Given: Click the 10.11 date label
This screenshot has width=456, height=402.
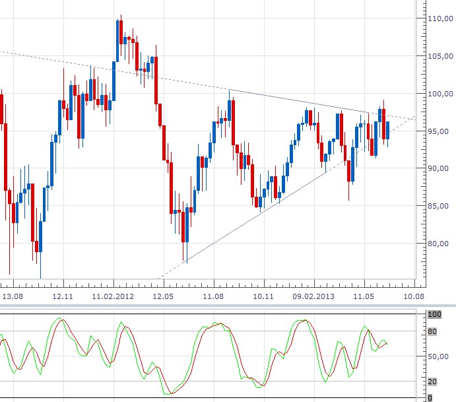Looking at the screenshot, I should [263, 296].
